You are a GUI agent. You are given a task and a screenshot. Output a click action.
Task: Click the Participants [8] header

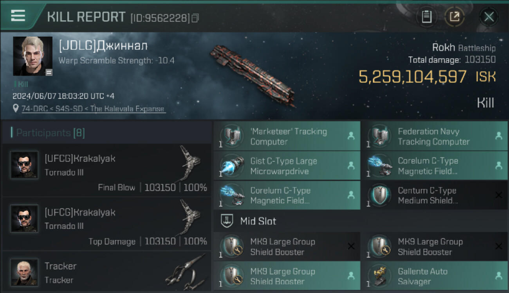(50, 133)
